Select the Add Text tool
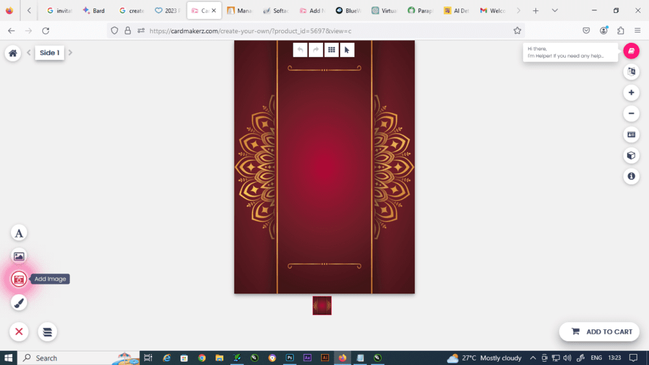The width and height of the screenshot is (649, 365). [19, 233]
